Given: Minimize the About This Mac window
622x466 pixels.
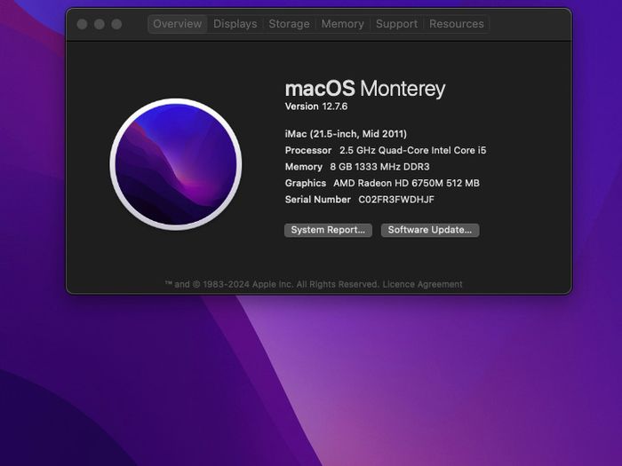Looking at the screenshot, I should pyautogui.click(x=100, y=24).
